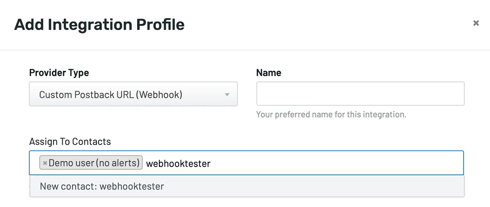Click the 'Assign To Contacts' label

pos(70,142)
